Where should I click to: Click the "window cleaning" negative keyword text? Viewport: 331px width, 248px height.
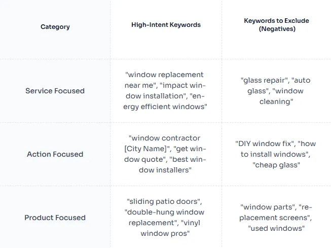pyautogui.click(x=277, y=96)
